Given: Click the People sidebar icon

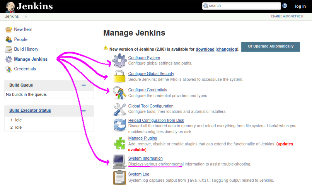Looking at the screenshot, I should [x=9, y=39].
